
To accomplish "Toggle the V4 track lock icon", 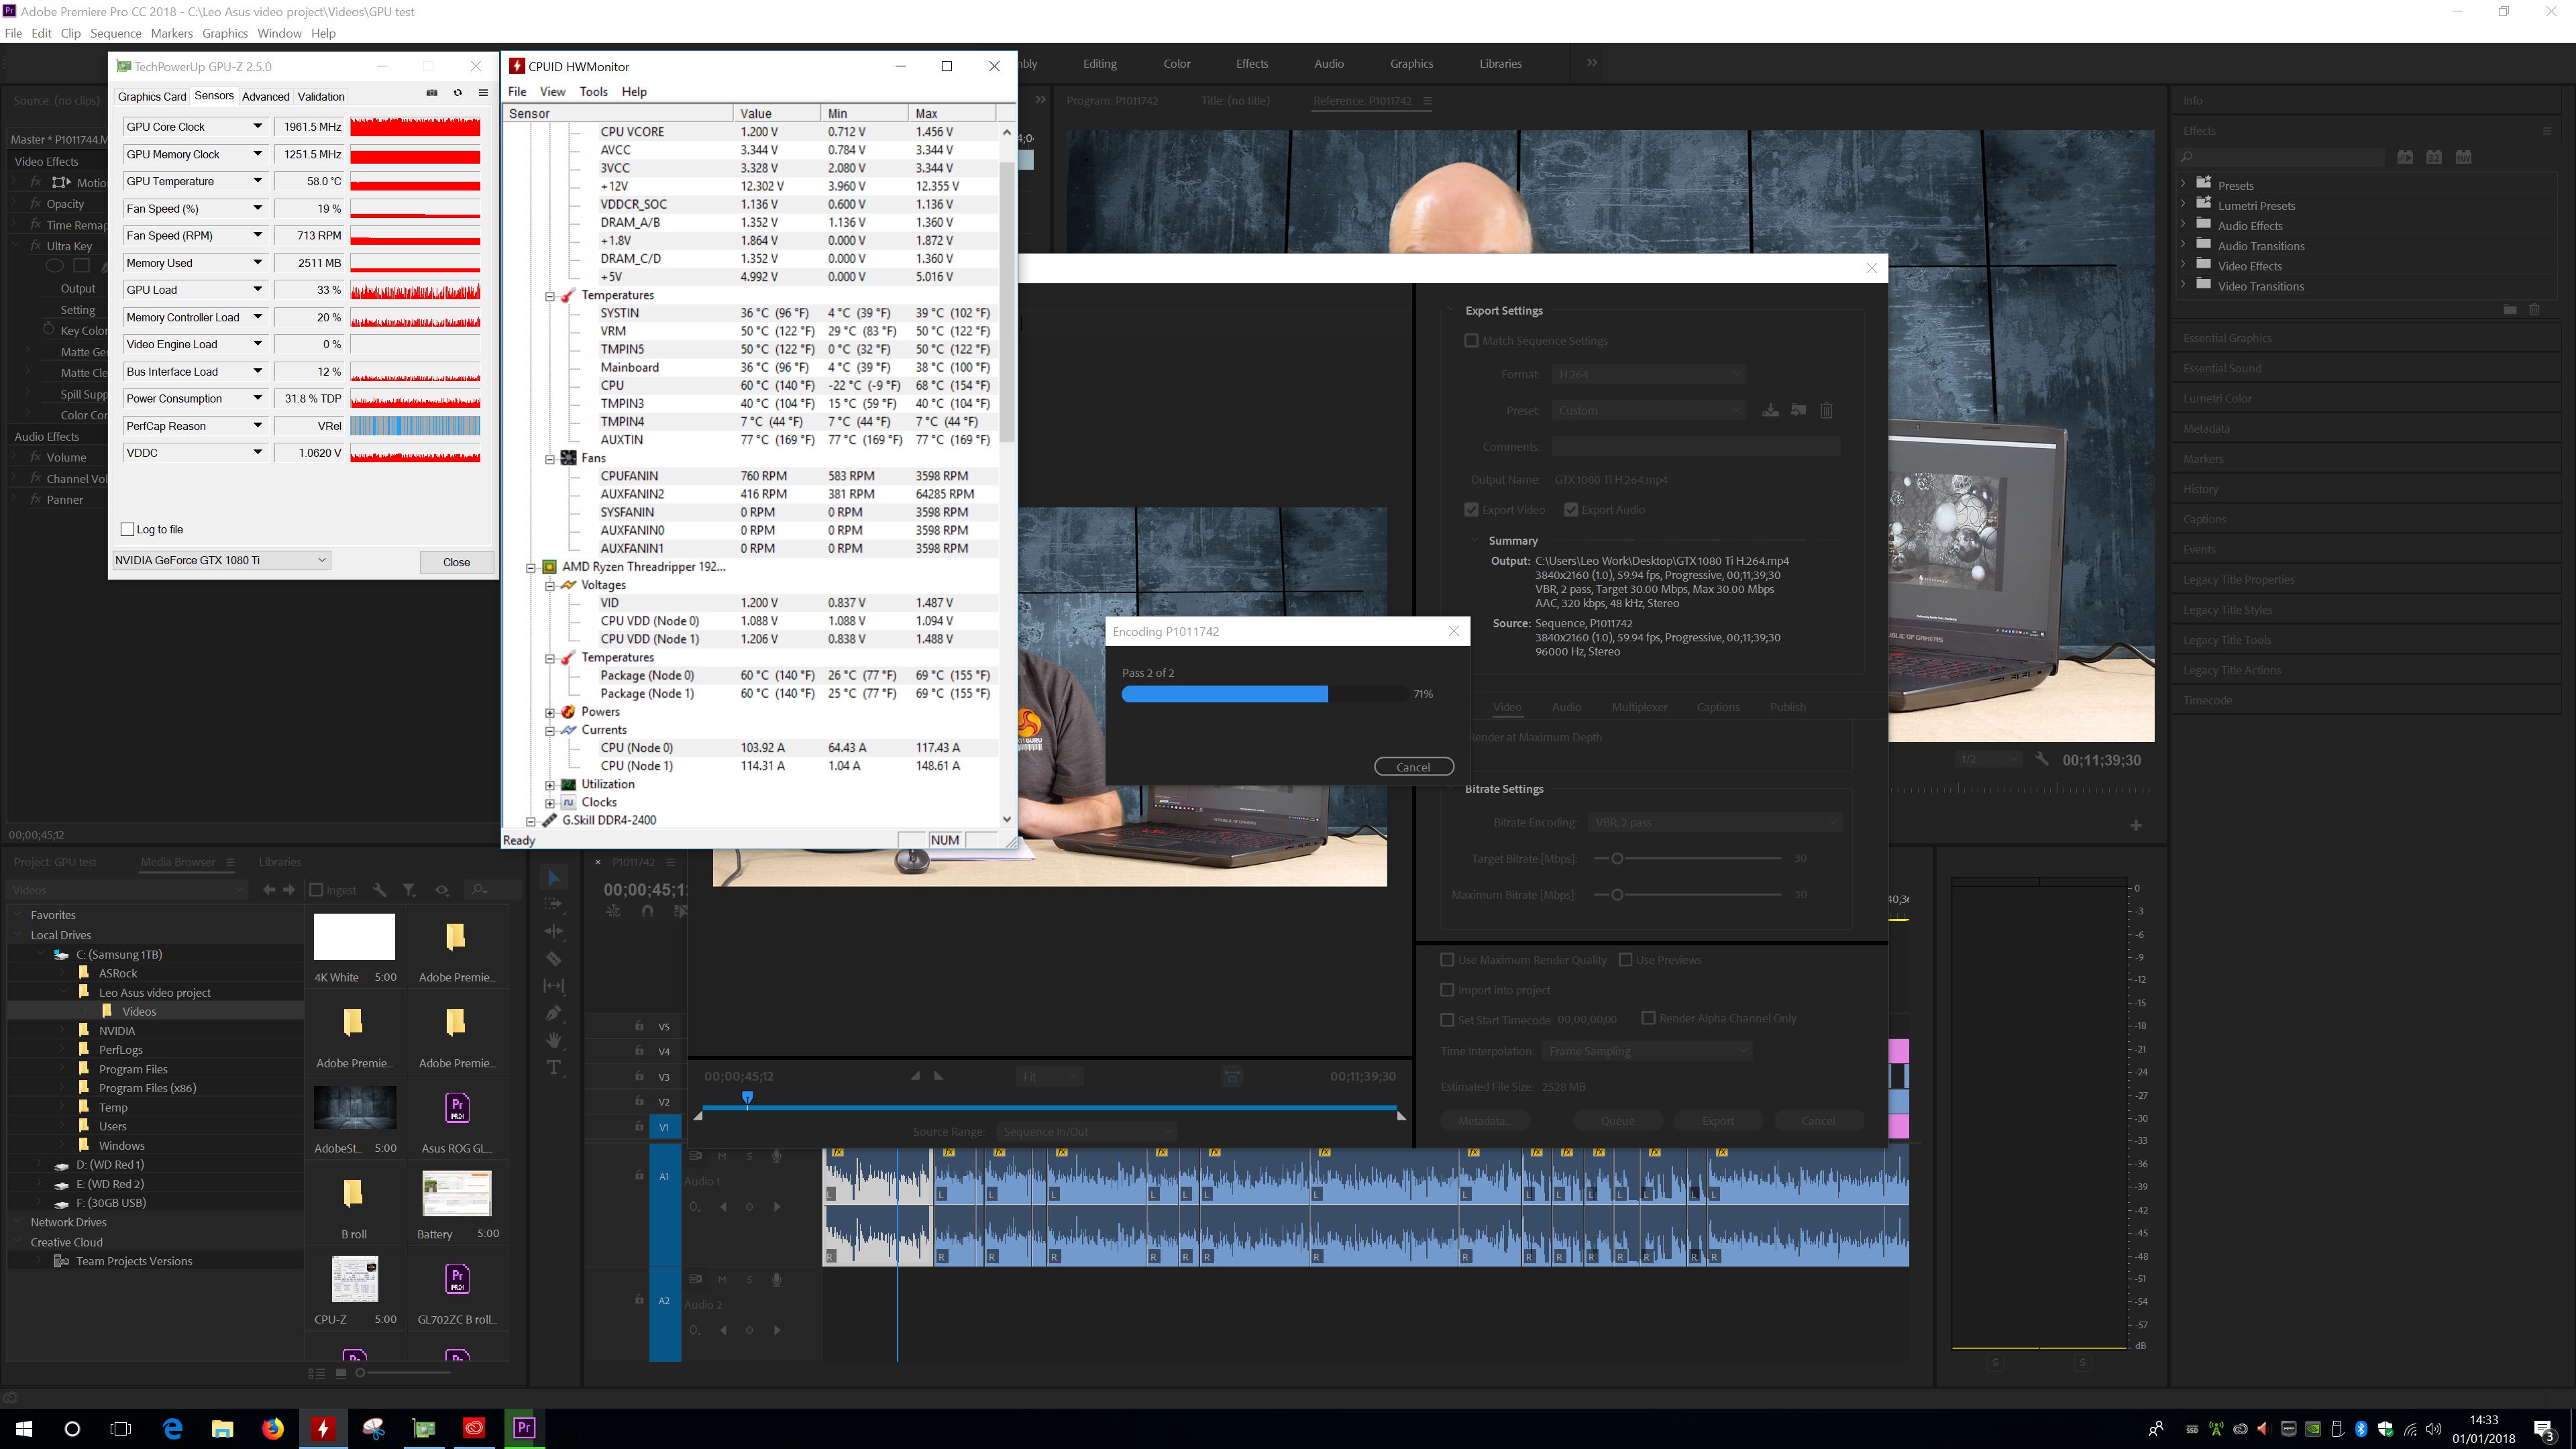I will 639,1051.
